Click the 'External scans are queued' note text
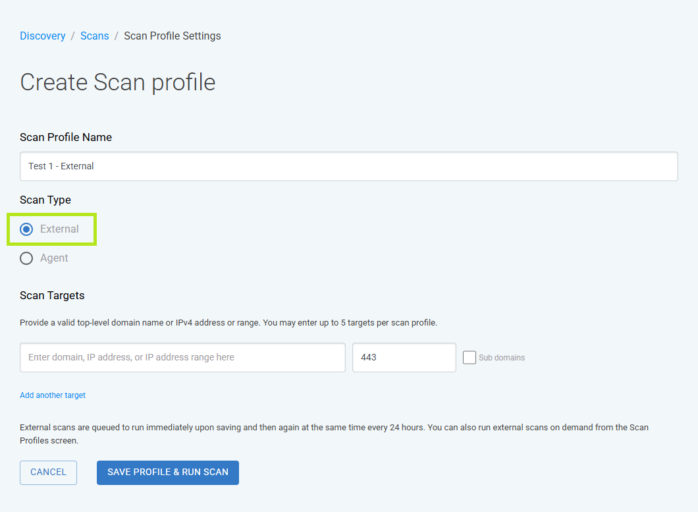The height and width of the screenshot is (512, 698). coord(335,434)
